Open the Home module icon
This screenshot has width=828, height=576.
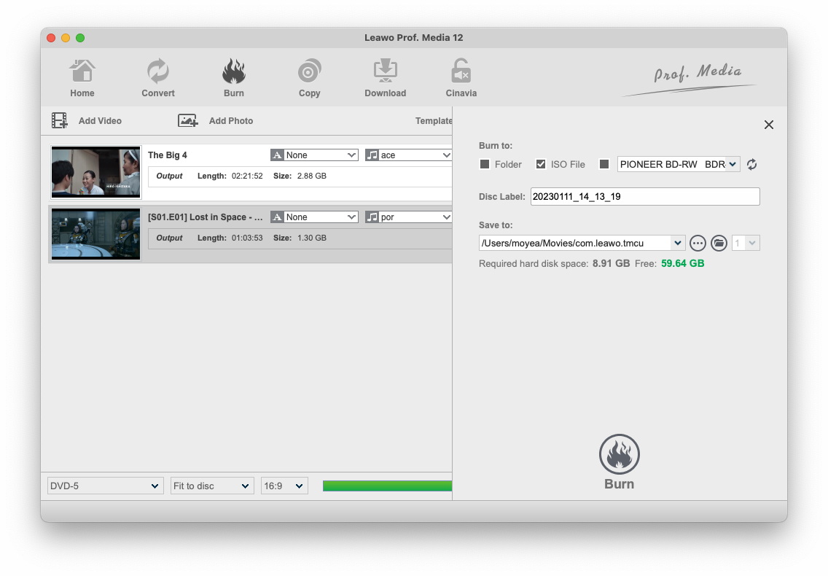82,72
